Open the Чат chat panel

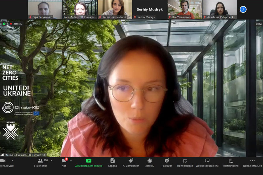[64, 163]
